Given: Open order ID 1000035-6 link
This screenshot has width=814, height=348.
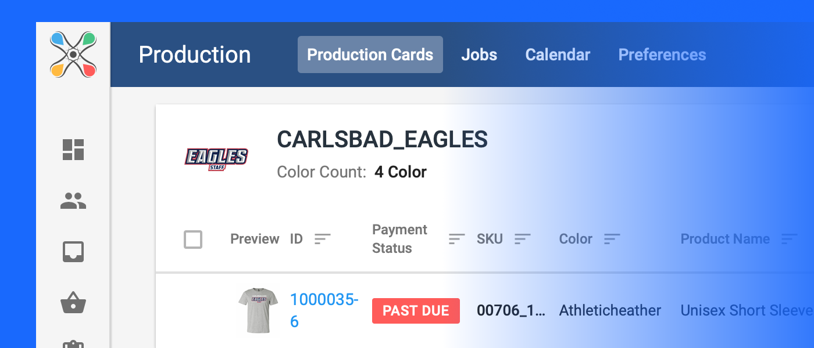Looking at the screenshot, I should pyautogui.click(x=324, y=310).
